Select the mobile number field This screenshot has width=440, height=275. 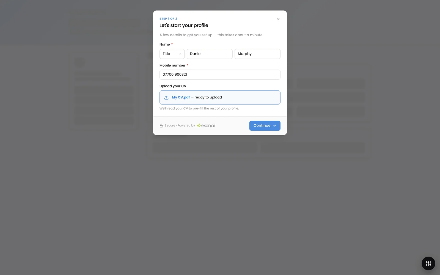coord(220,75)
